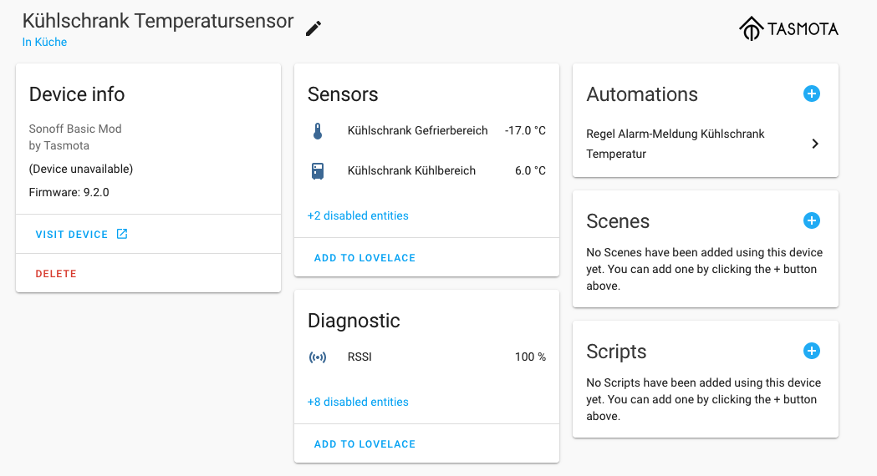Click the 100 % RSSI value

(530, 357)
